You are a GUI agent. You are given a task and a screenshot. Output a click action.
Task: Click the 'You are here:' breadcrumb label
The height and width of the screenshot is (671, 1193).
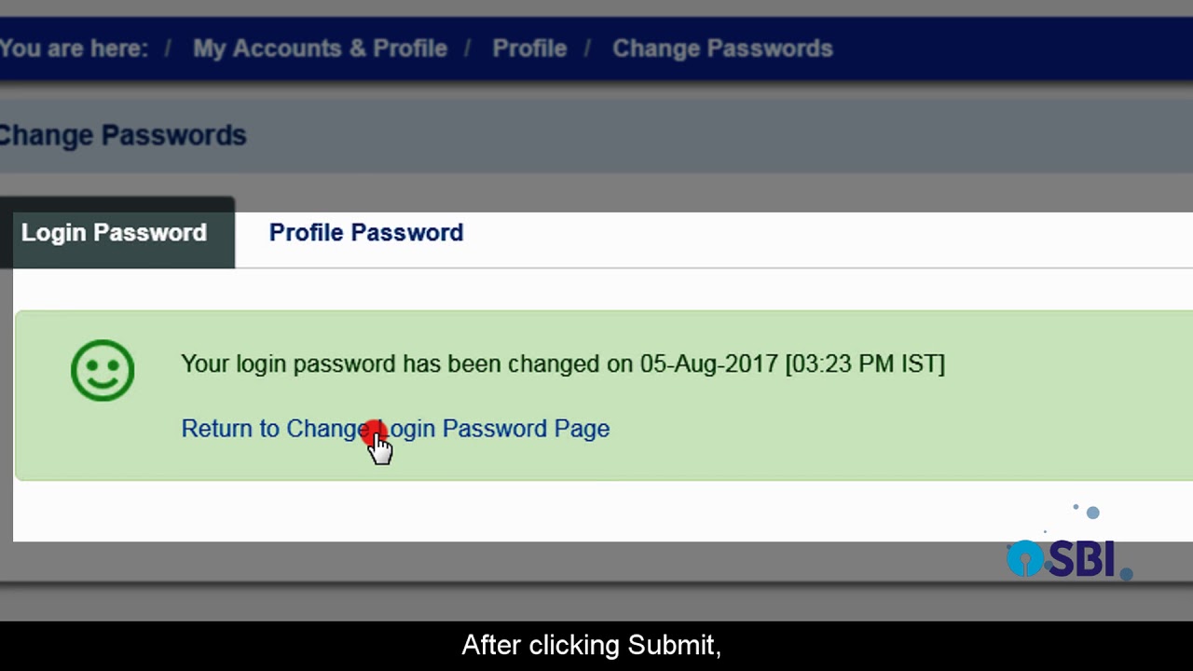(x=73, y=48)
